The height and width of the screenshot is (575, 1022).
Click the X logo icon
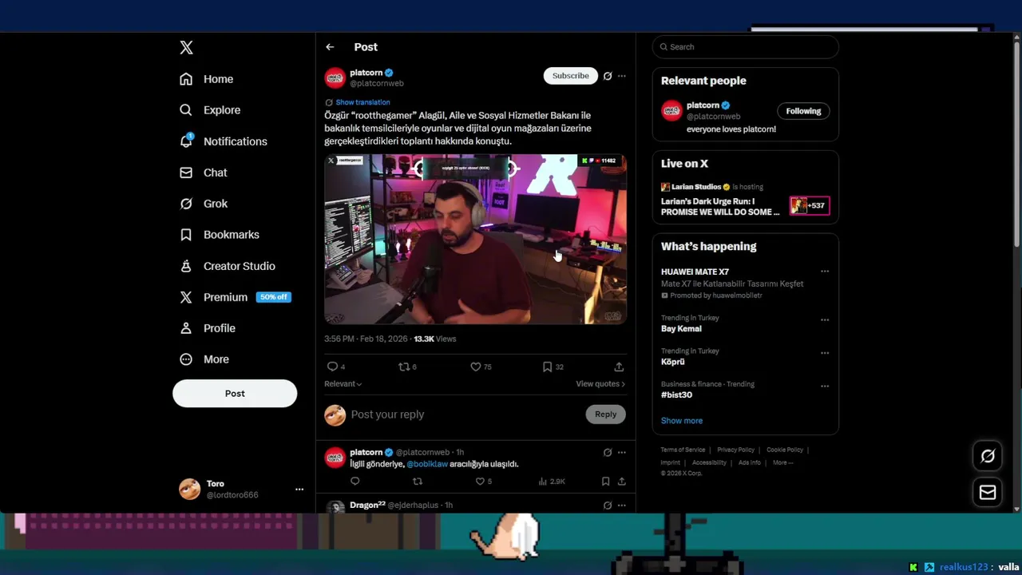tap(186, 47)
